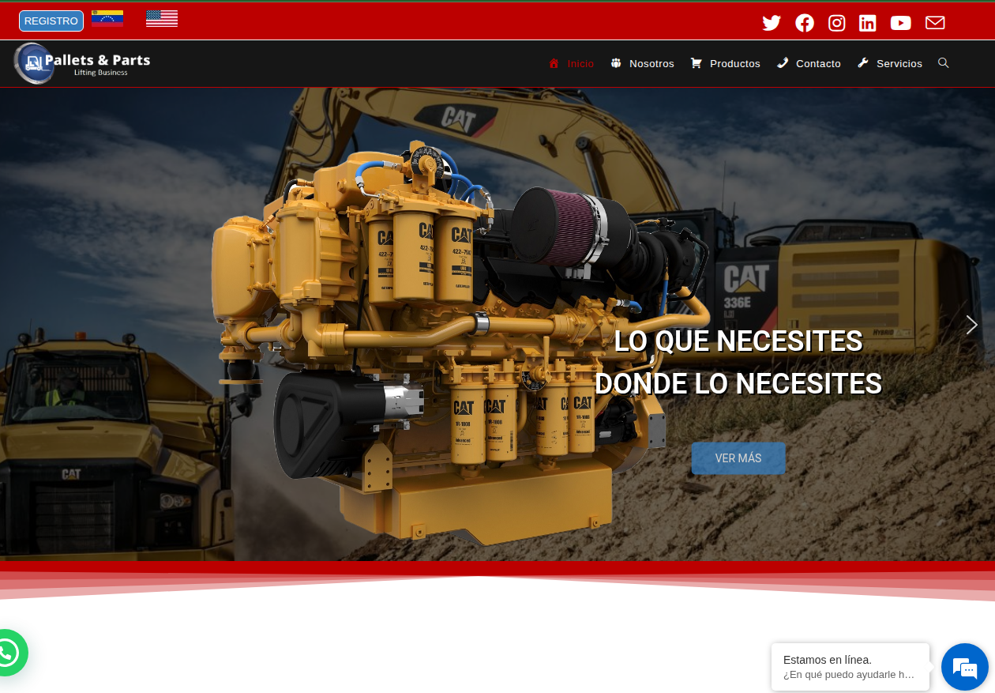Click the email envelope icon
Screen dimensions: 995x693
pos(935,23)
